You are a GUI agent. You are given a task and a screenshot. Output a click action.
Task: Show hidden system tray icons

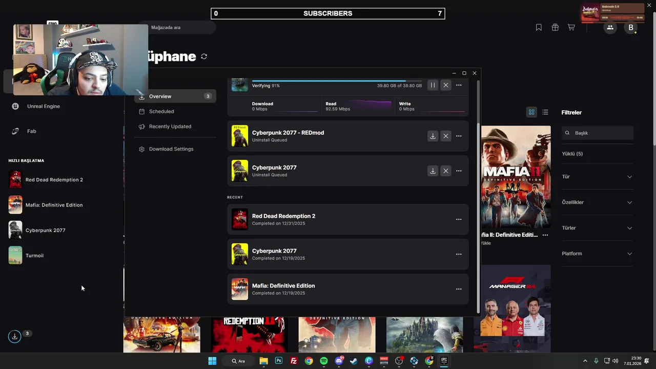coord(585,361)
